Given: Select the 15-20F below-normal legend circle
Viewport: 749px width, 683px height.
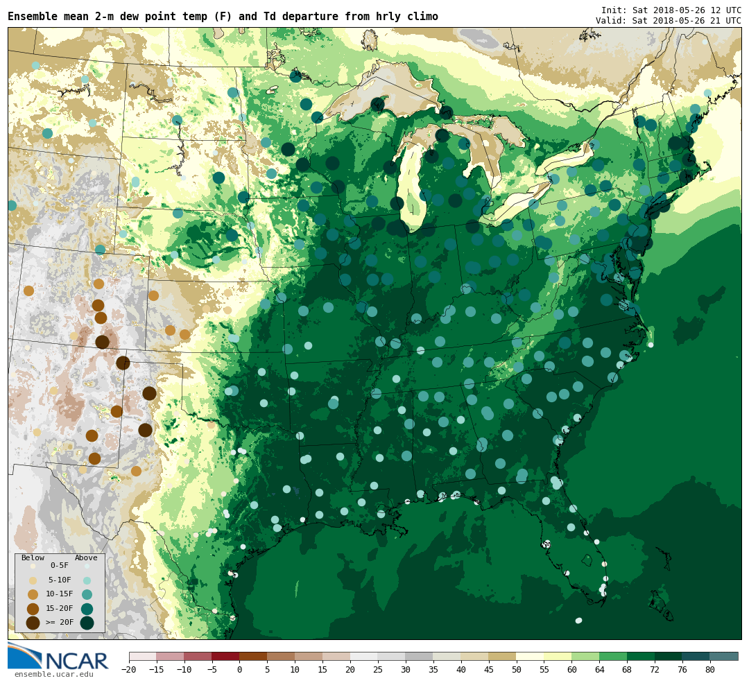Looking at the screenshot, I should pos(33,609).
